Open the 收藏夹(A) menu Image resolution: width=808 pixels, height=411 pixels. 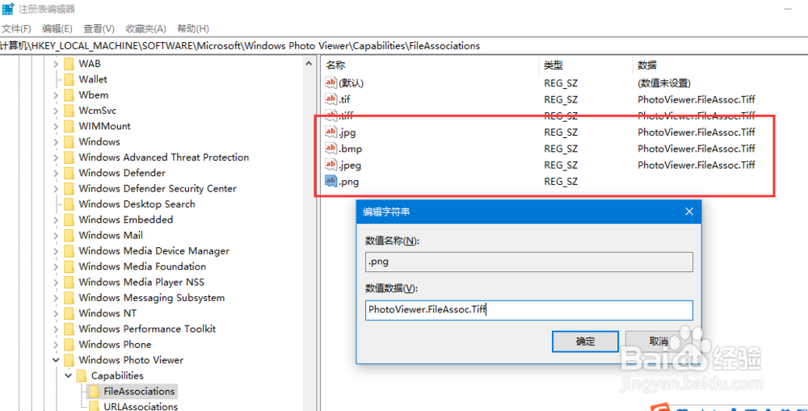(x=145, y=28)
